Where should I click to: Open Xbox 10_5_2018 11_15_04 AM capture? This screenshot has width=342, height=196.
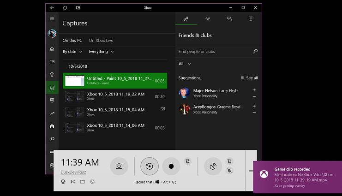(x=115, y=112)
